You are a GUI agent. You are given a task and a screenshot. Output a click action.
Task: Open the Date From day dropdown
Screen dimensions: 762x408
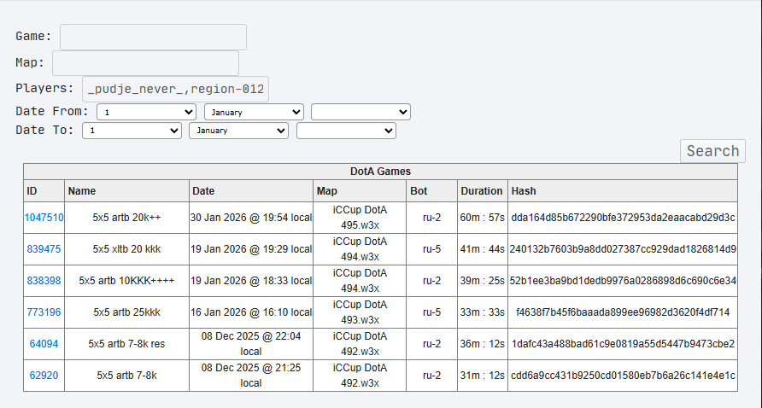tap(147, 112)
